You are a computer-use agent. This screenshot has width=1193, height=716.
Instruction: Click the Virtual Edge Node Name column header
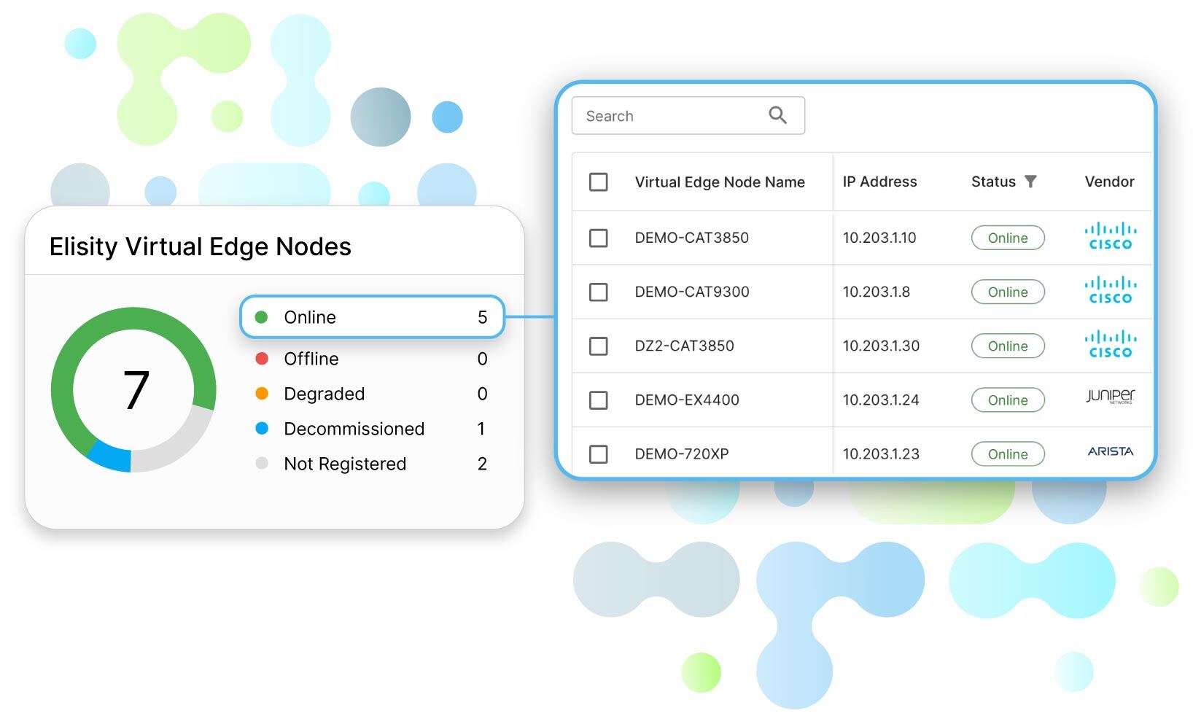coord(720,182)
